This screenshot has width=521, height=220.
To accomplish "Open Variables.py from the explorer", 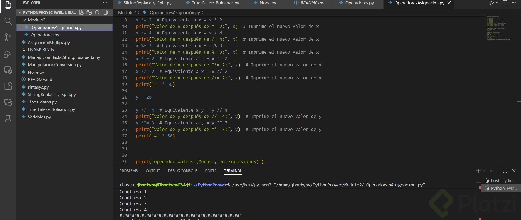I will [39, 117].
